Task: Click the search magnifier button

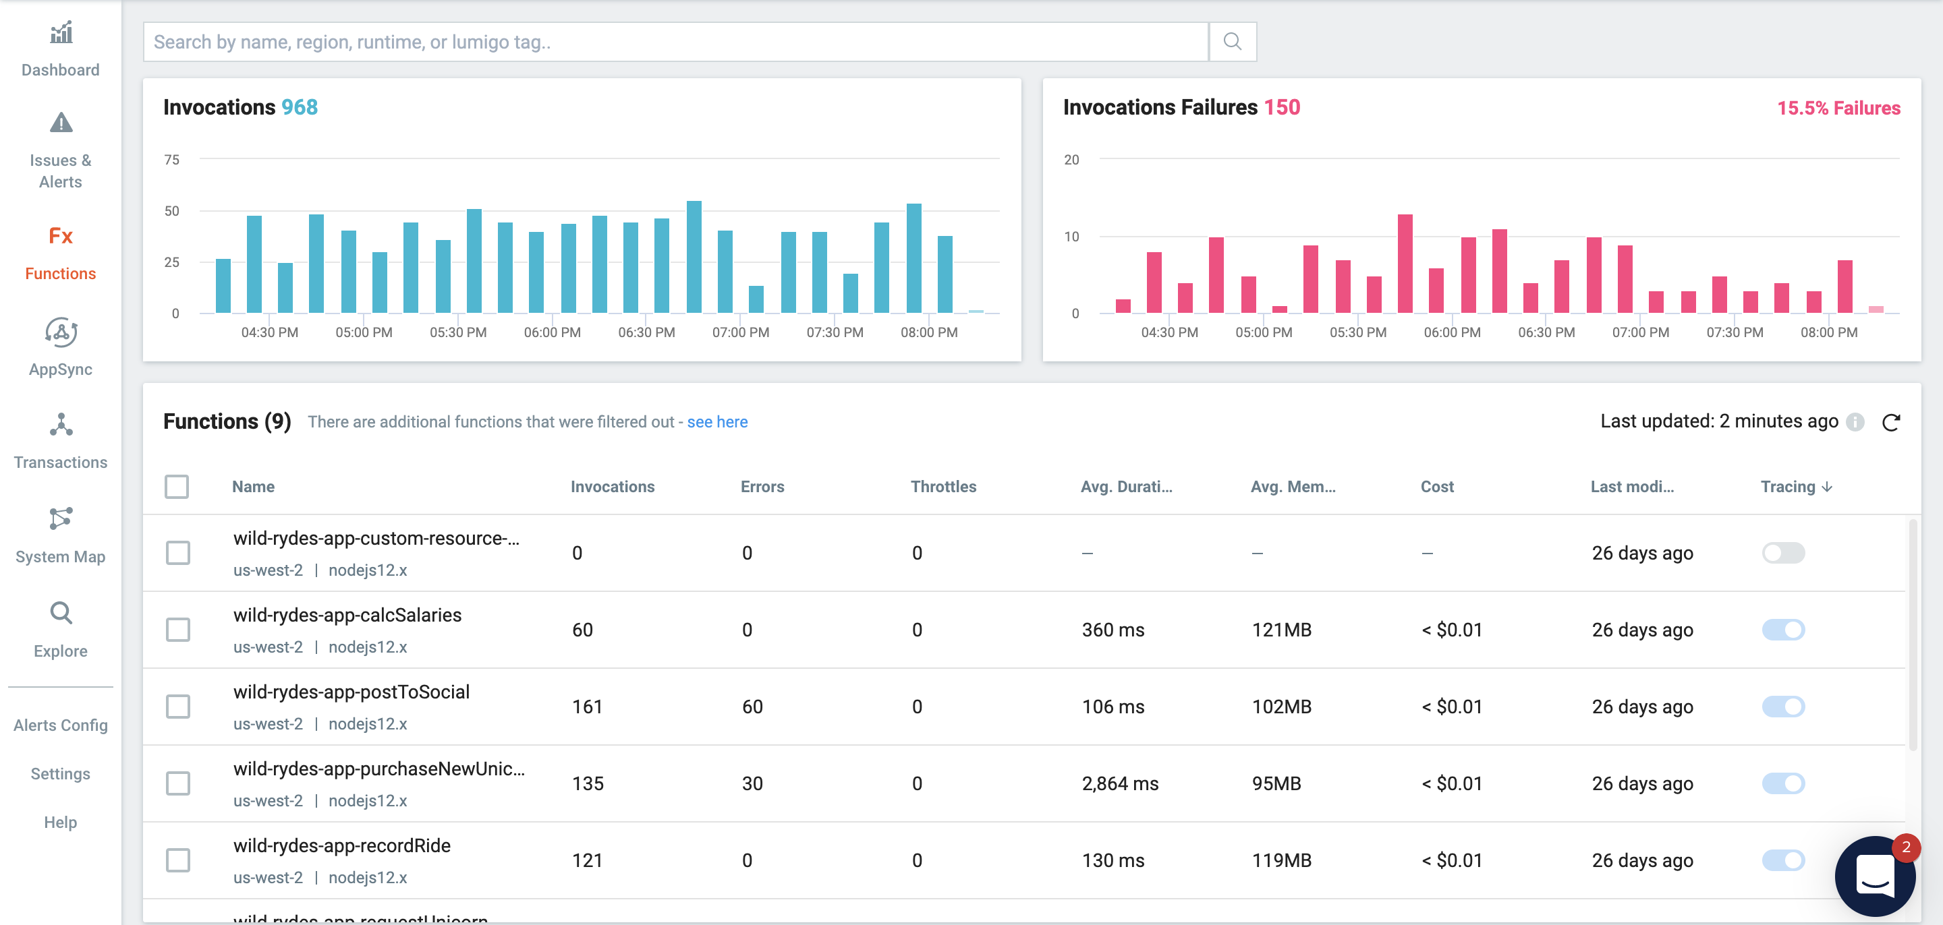Action: tap(1232, 41)
